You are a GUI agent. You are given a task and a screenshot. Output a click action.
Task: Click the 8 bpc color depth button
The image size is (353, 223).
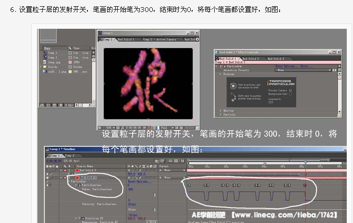click(69, 105)
